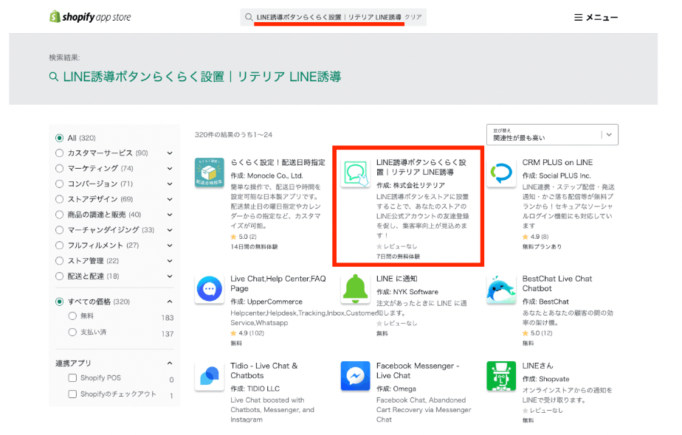This screenshot has height=435, width=682.
Task: Click the green search result heading text
Action: tap(201, 77)
